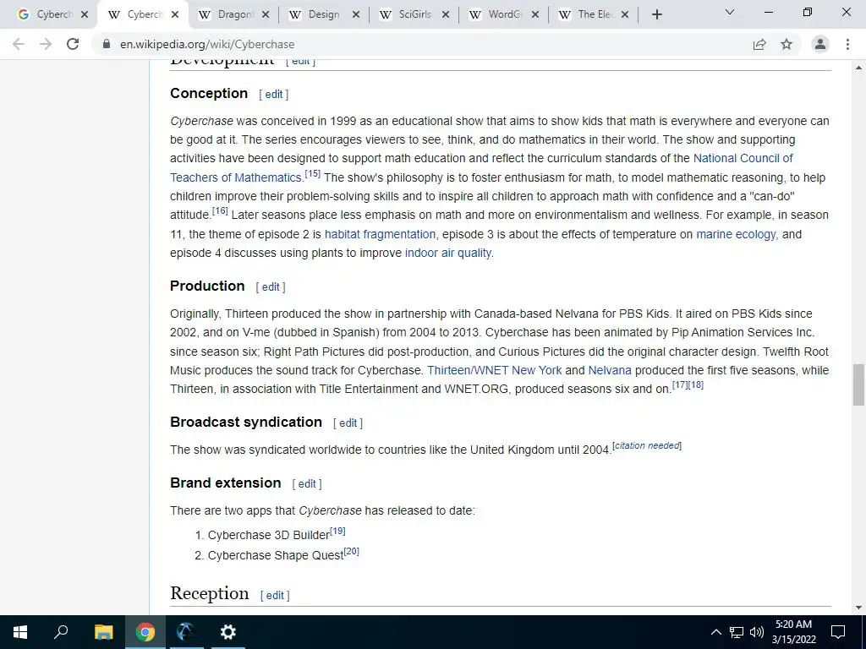Open the tab search chevron
This screenshot has width=866, height=649.
730,12
